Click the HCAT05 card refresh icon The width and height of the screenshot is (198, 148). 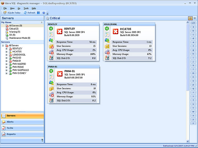(107, 29)
